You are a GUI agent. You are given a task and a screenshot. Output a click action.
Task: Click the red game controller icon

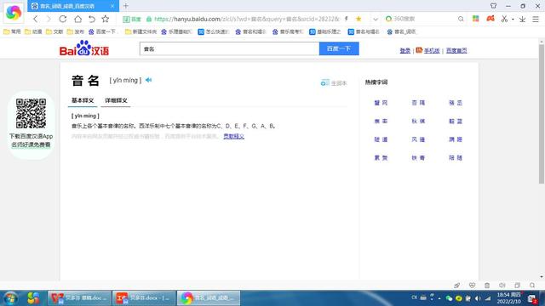pos(490,19)
